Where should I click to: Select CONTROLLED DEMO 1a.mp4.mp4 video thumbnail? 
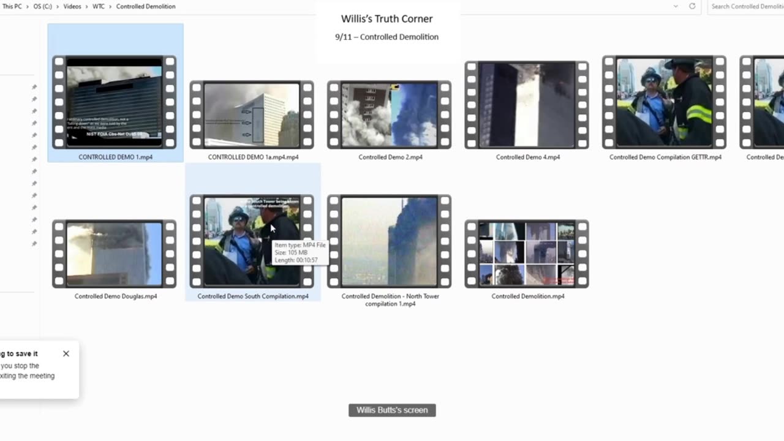(252, 115)
